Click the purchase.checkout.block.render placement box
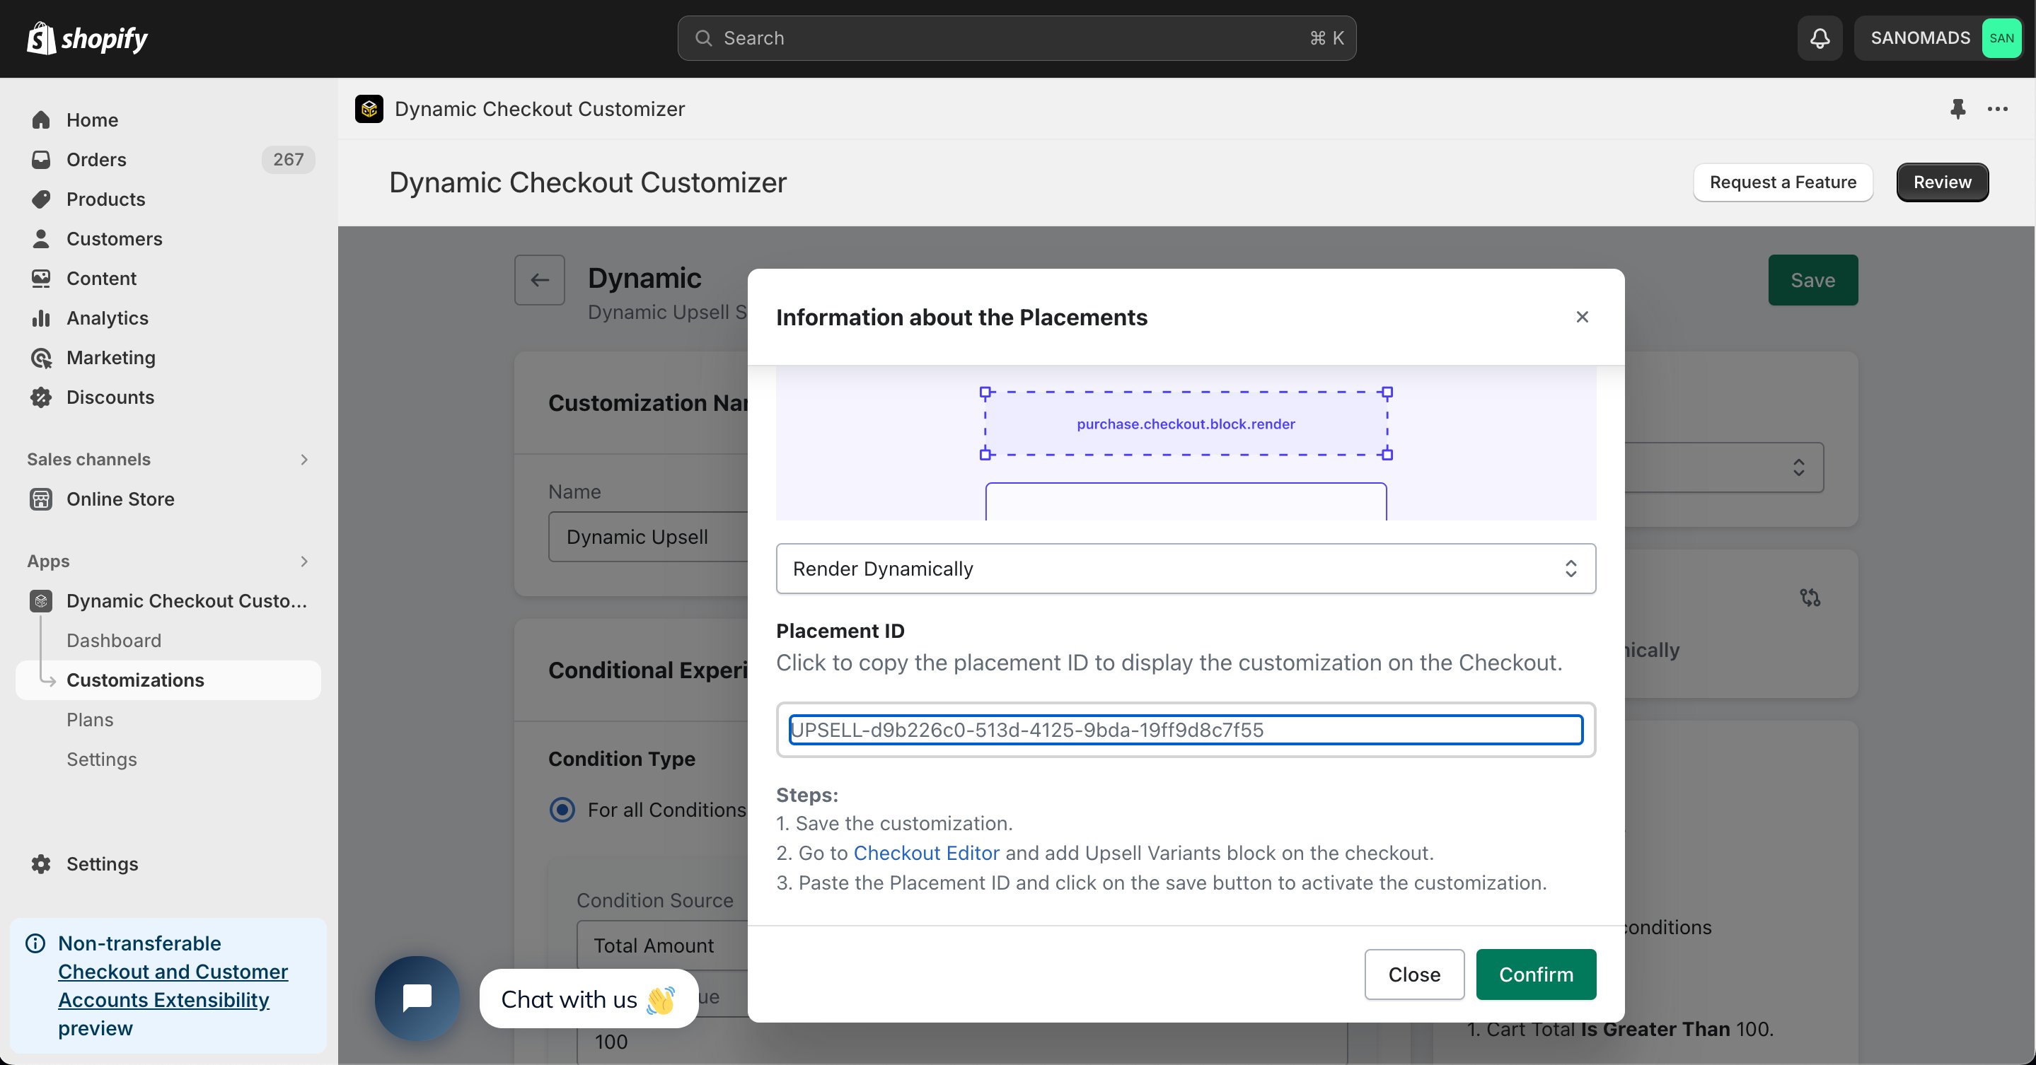Image resolution: width=2036 pixels, height=1065 pixels. [x=1186, y=424]
